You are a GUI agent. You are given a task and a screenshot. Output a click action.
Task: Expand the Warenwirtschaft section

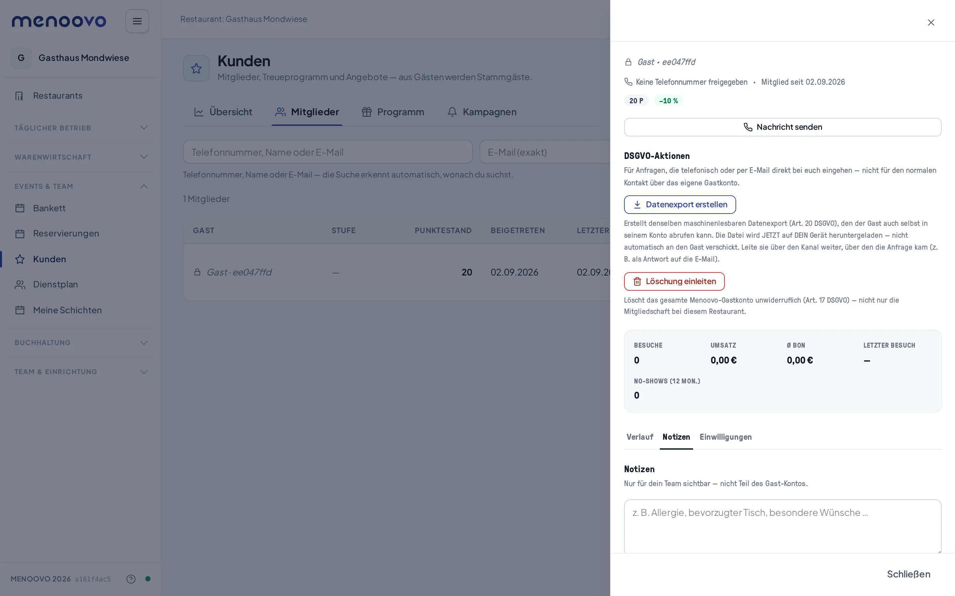click(x=81, y=157)
